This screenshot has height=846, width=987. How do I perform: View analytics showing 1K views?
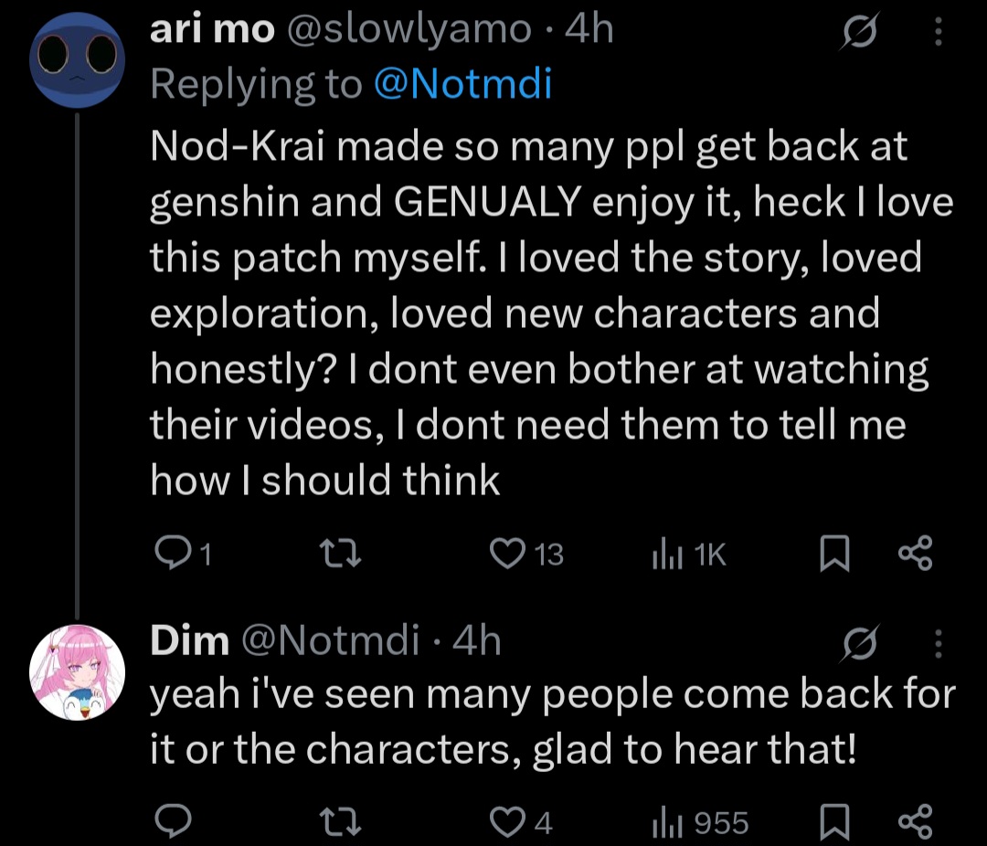coord(689,554)
